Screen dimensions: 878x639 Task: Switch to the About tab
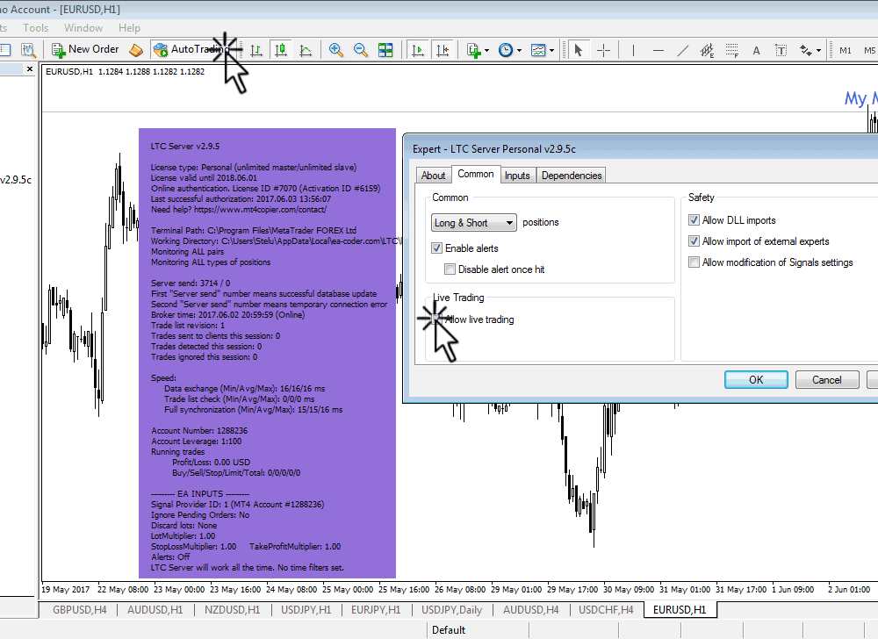click(433, 176)
